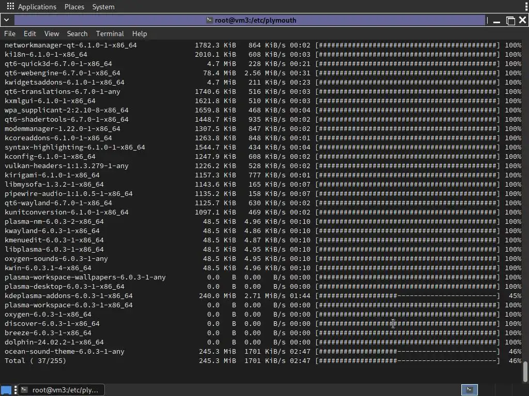Viewport: 529px width, 396px height.
Task: Open the terminal View menu
Action: click(x=52, y=34)
